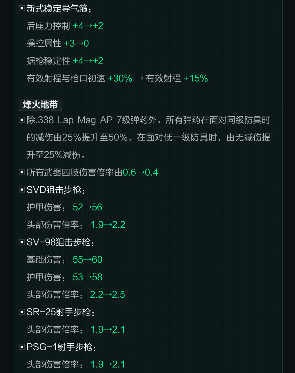The height and width of the screenshot is (373, 295).
Task: Tap the bullet marker beside SR-25射手步枪
Action: 22,312
